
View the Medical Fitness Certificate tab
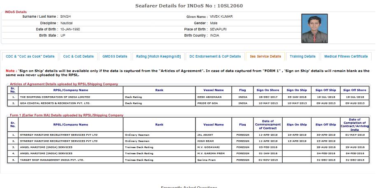[x=346, y=56]
